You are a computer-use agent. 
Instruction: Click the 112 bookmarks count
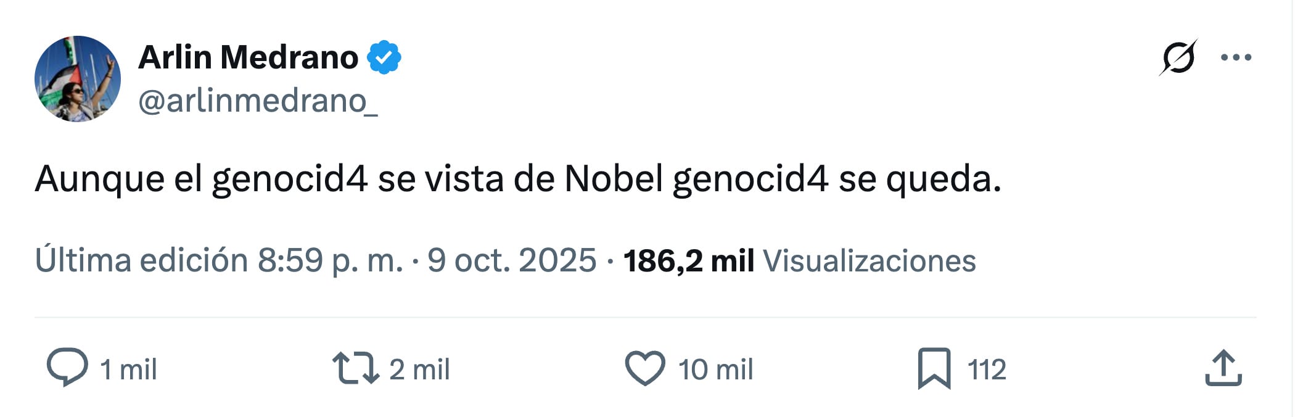(x=987, y=370)
